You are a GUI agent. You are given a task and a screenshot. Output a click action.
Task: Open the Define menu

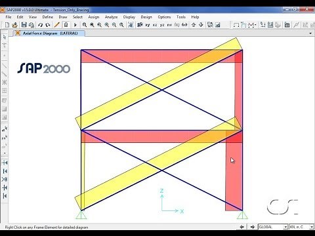click(48, 17)
